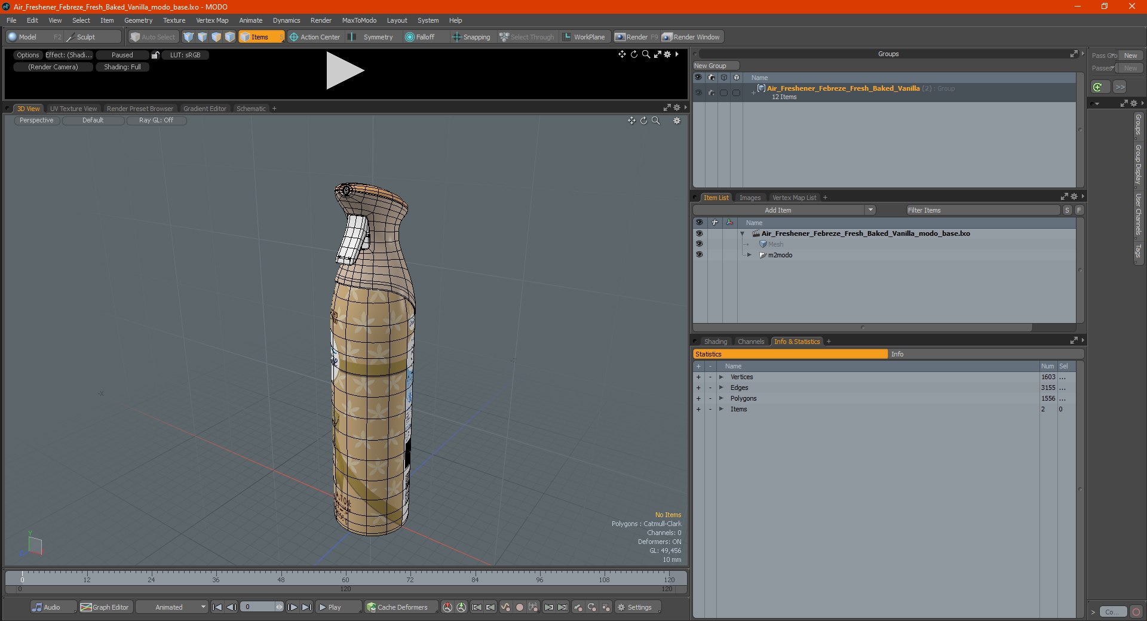1147x621 pixels.
Task: Select Materials selection mode icon
Action: (x=230, y=37)
